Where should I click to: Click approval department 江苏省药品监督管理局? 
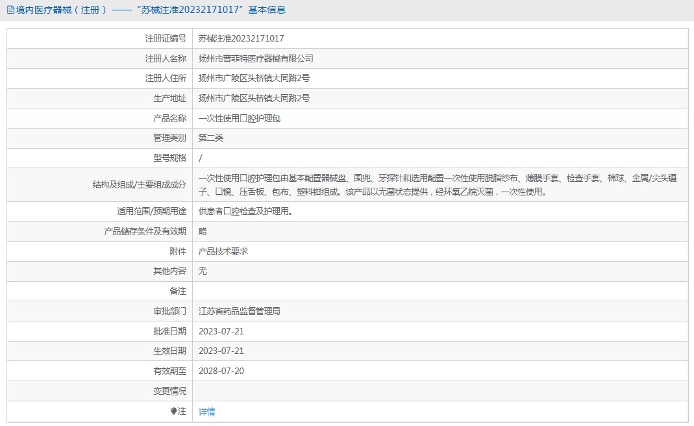[239, 311]
